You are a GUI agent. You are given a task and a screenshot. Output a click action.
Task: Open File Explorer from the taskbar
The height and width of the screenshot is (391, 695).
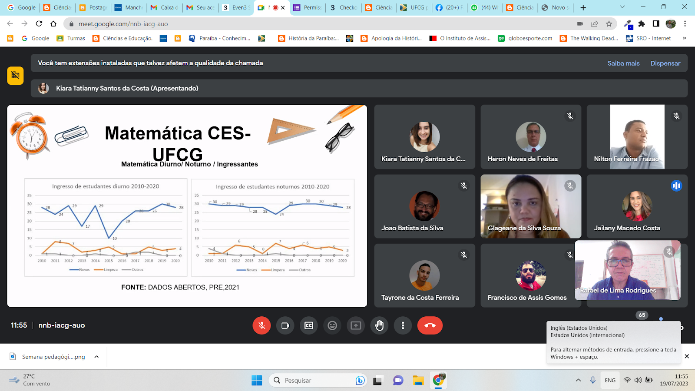(x=418, y=381)
